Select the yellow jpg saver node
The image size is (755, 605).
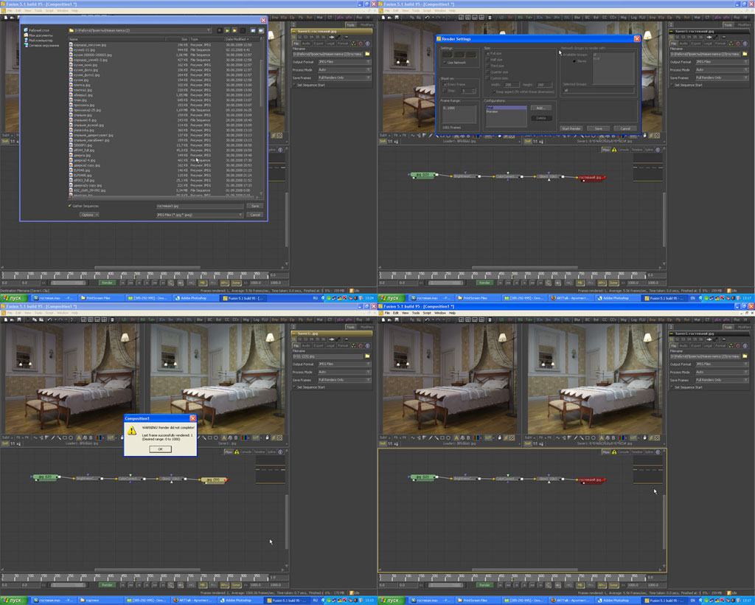pos(215,480)
